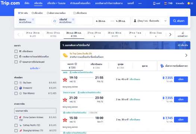This screenshot has width=196, height=134.
Task: Click the Oneworld alliance logo
Action: tap(21, 88)
